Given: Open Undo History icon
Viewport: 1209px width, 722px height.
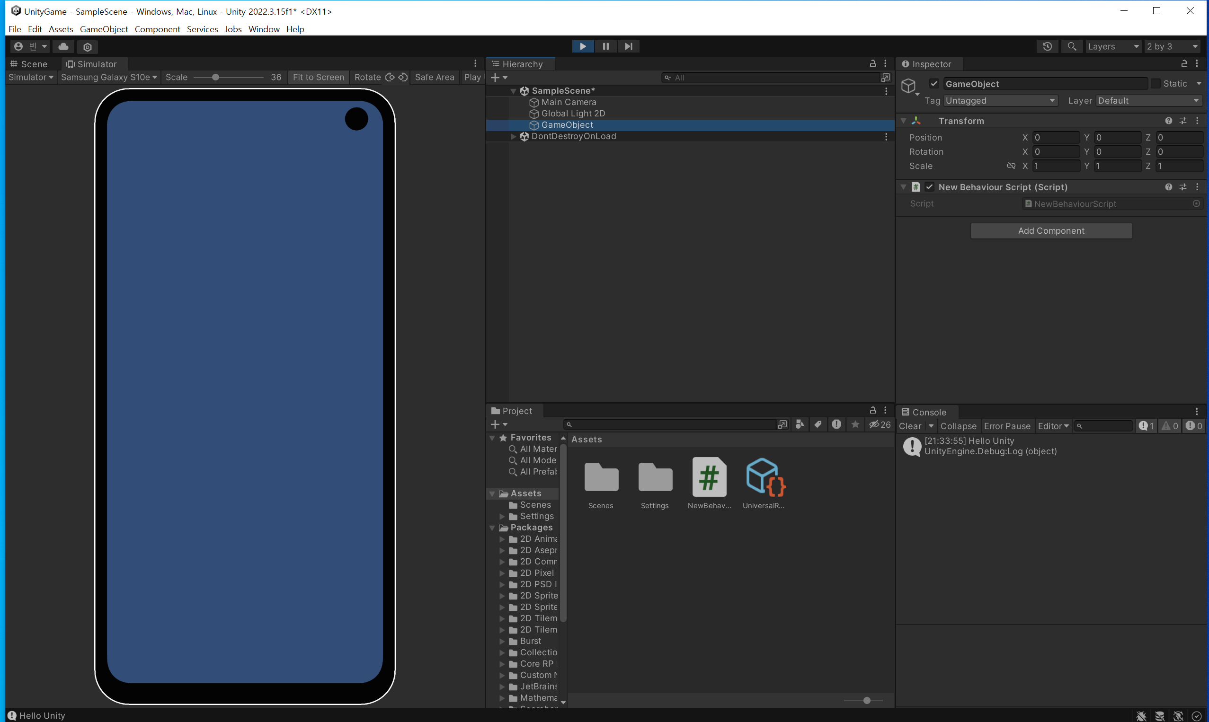Looking at the screenshot, I should [x=1048, y=46].
